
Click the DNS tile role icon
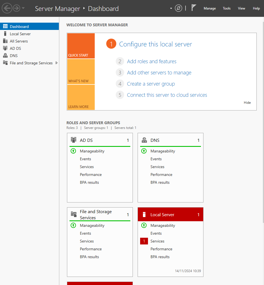click(144, 140)
